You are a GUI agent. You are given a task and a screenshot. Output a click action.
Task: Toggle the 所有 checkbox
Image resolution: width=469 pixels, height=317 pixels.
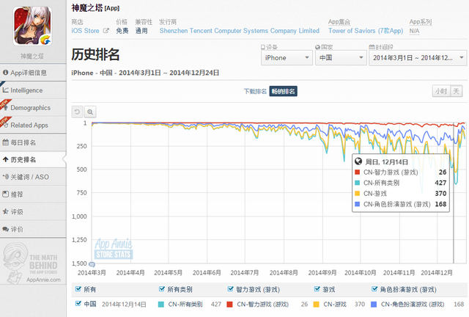click(x=78, y=289)
